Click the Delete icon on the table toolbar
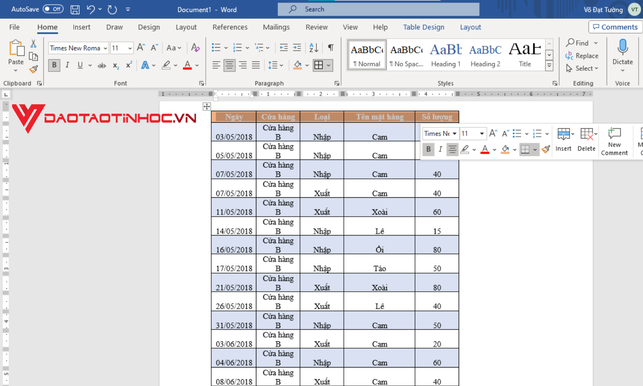 point(586,139)
